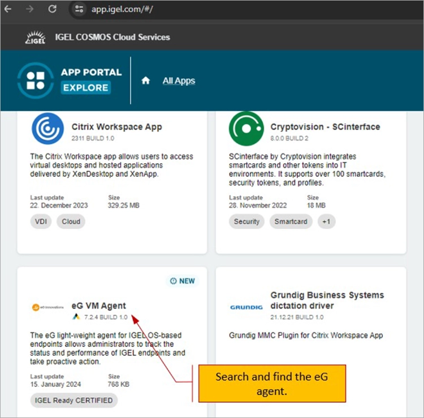Click the size 18 MB
The image size is (424, 418).
click(316, 206)
